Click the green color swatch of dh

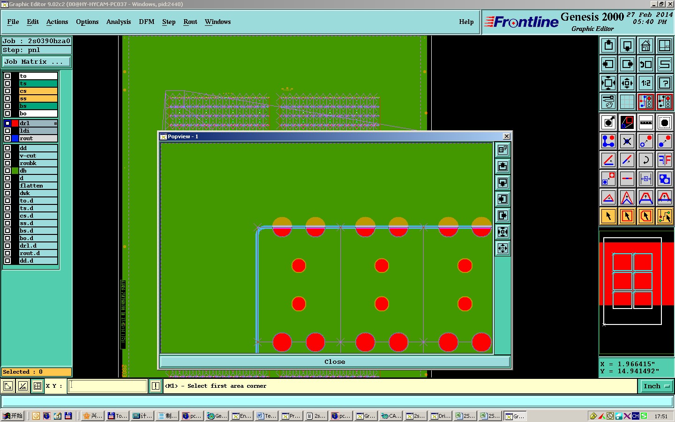pyautogui.click(x=15, y=171)
